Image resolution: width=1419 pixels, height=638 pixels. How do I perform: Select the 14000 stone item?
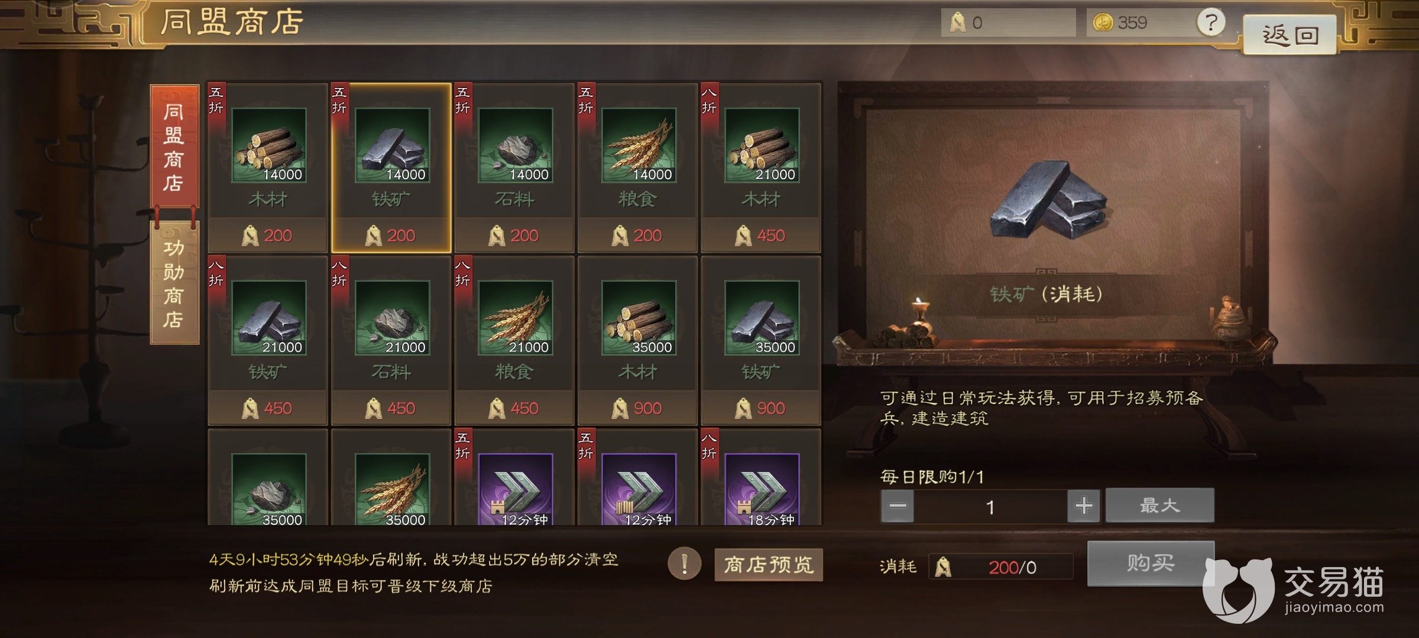coord(514,168)
